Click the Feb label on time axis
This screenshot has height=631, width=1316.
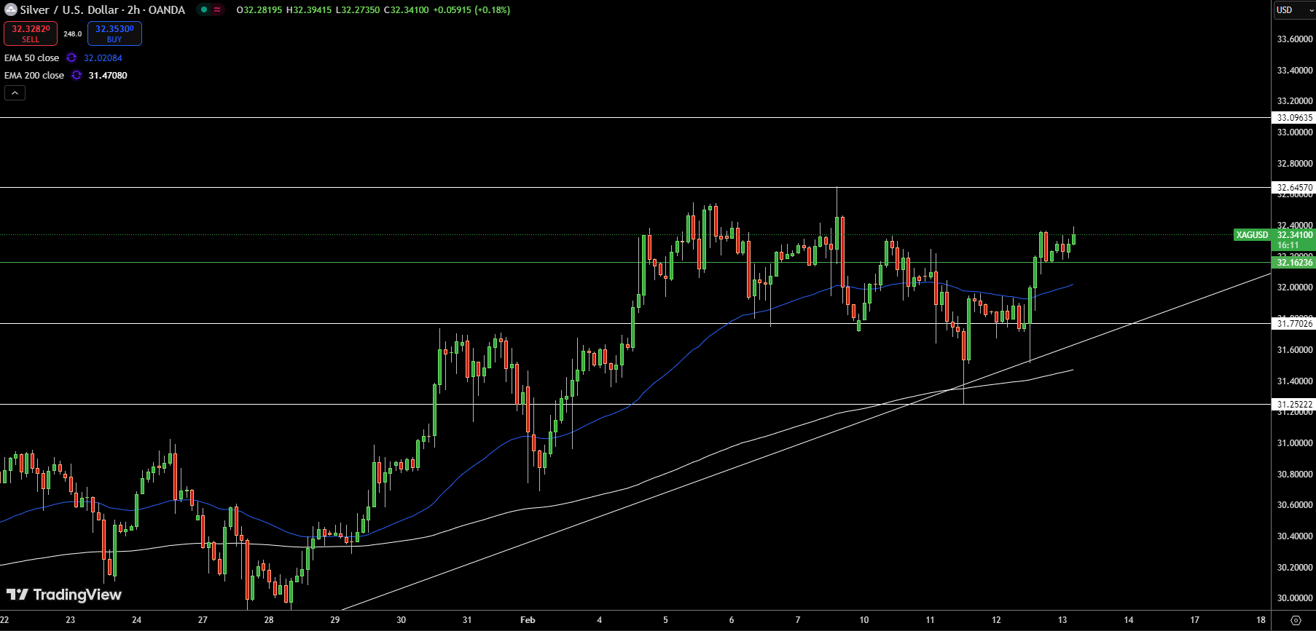point(528,620)
